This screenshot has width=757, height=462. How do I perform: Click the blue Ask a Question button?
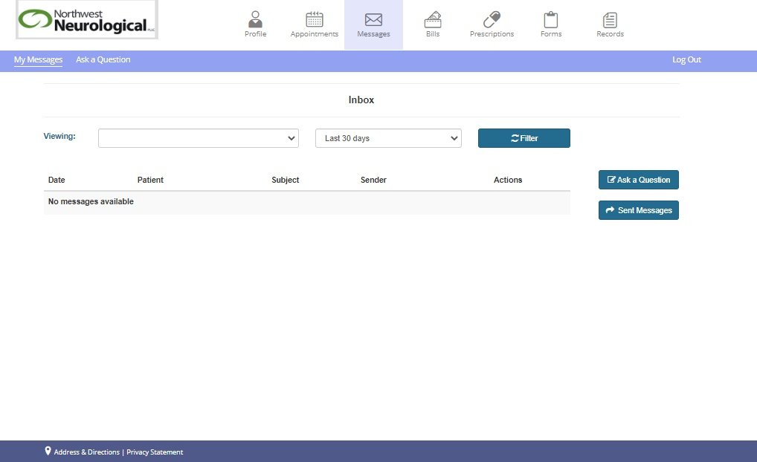point(638,180)
